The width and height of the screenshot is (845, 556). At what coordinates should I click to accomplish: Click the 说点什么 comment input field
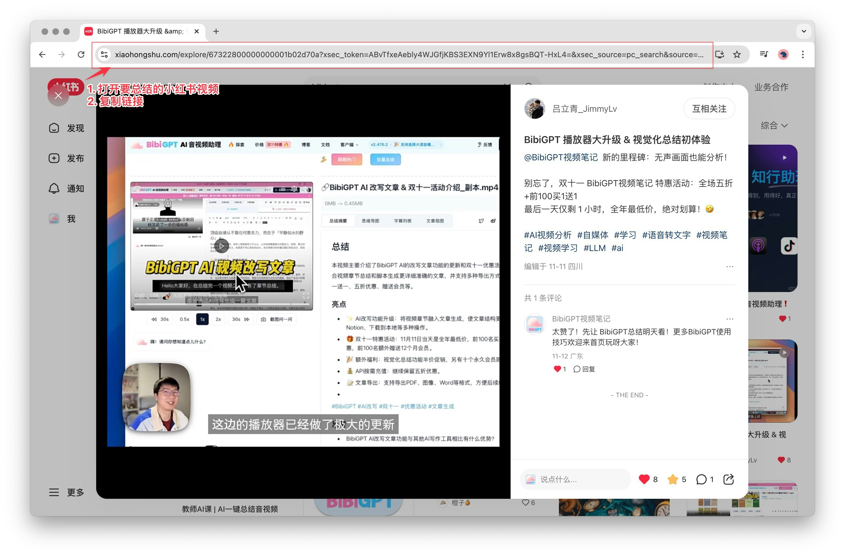582,479
